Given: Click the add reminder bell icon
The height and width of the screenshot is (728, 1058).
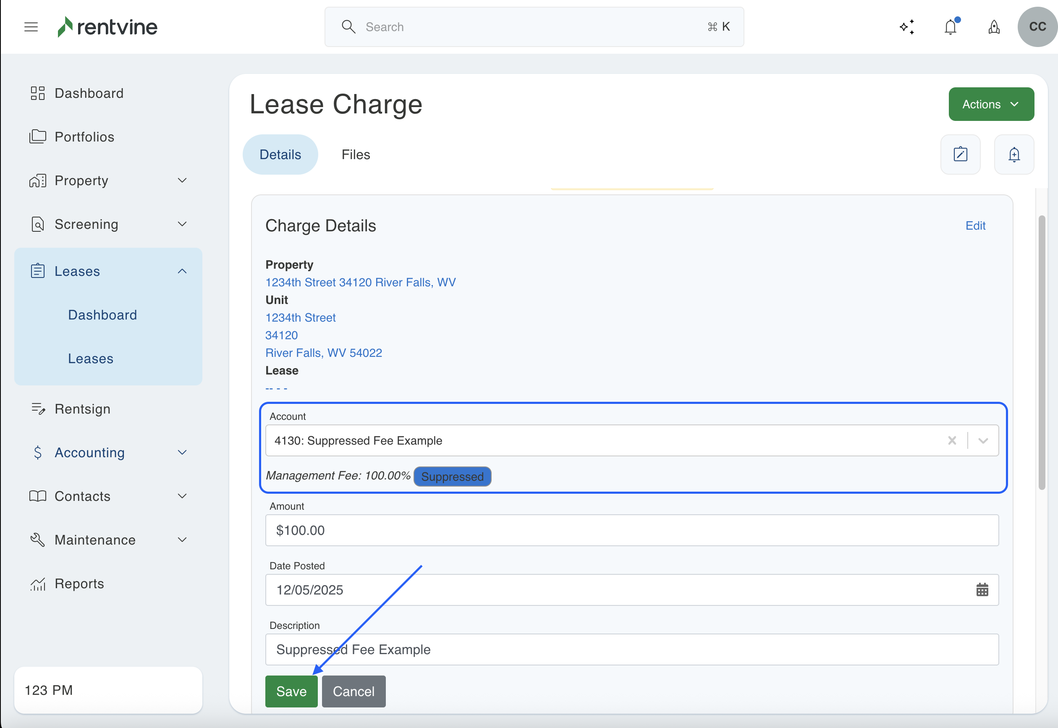Looking at the screenshot, I should 1013,154.
